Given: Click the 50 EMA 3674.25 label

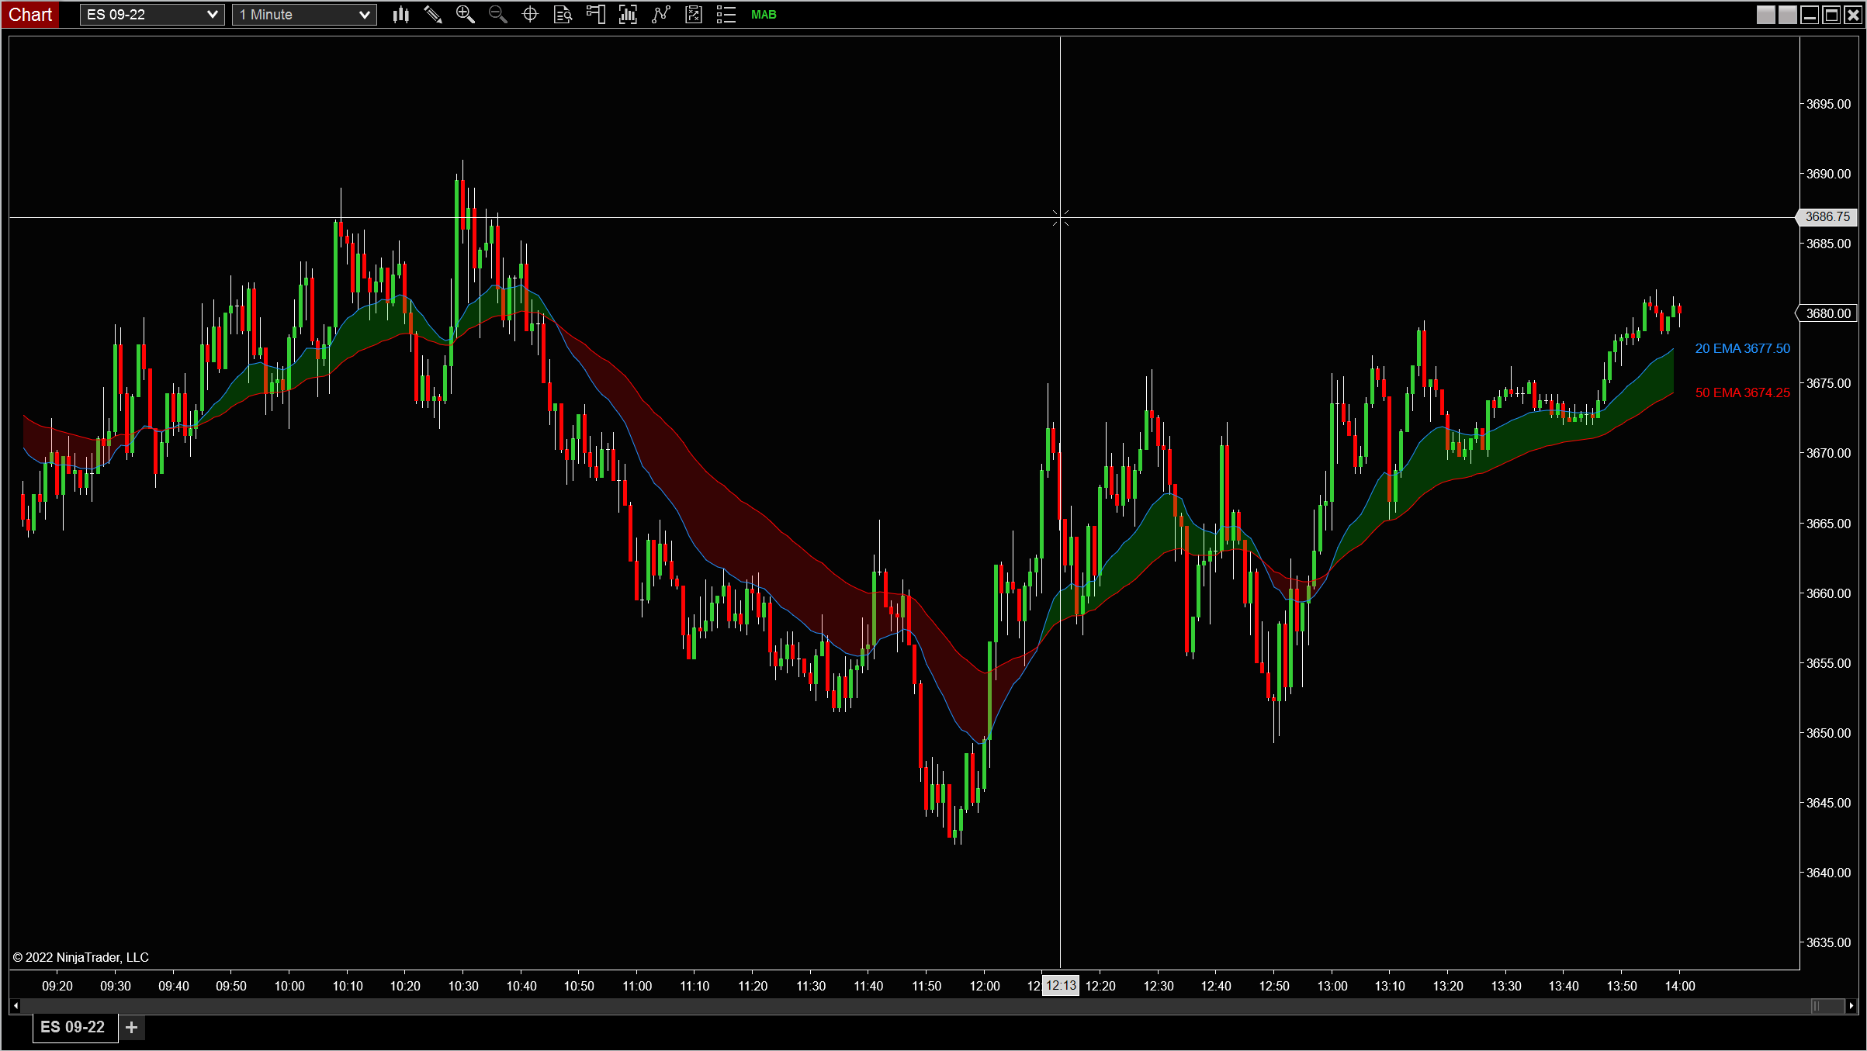Looking at the screenshot, I should click(1742, 393).
